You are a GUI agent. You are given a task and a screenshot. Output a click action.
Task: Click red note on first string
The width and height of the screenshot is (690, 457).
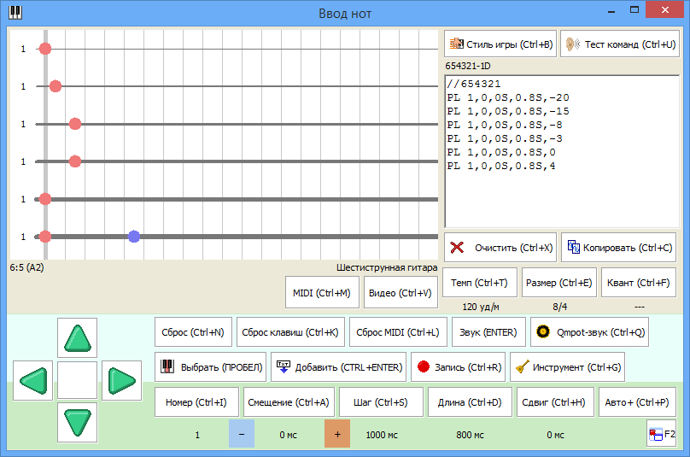(x=45, y=49)
